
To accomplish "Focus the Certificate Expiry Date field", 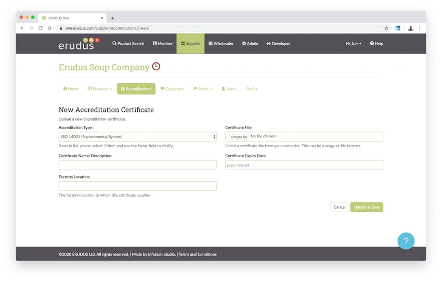I will tap(304, 165).
